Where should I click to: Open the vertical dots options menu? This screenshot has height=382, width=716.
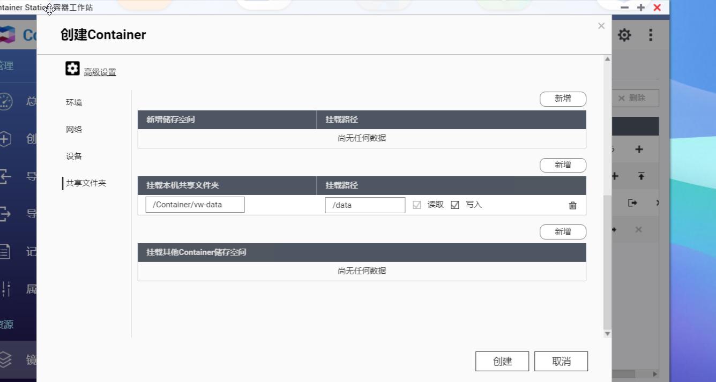click(650, 34)
